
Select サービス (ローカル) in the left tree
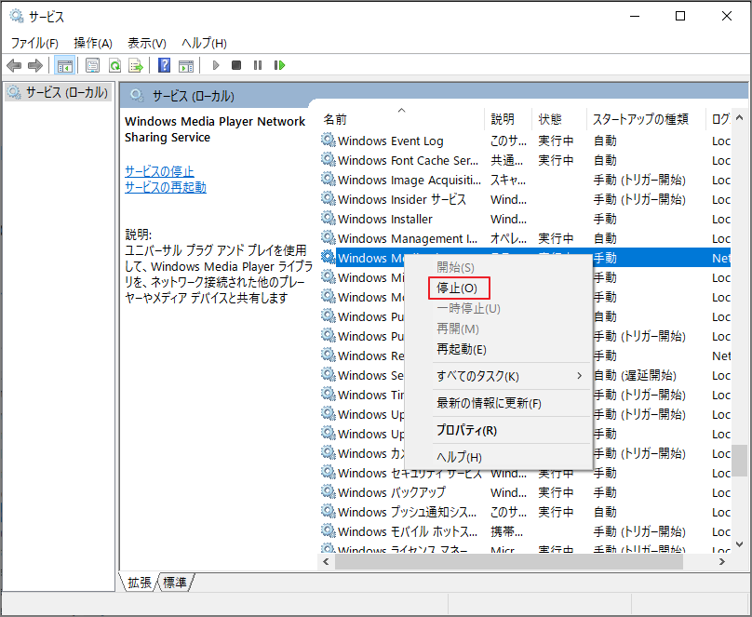(x=59, y=92)
